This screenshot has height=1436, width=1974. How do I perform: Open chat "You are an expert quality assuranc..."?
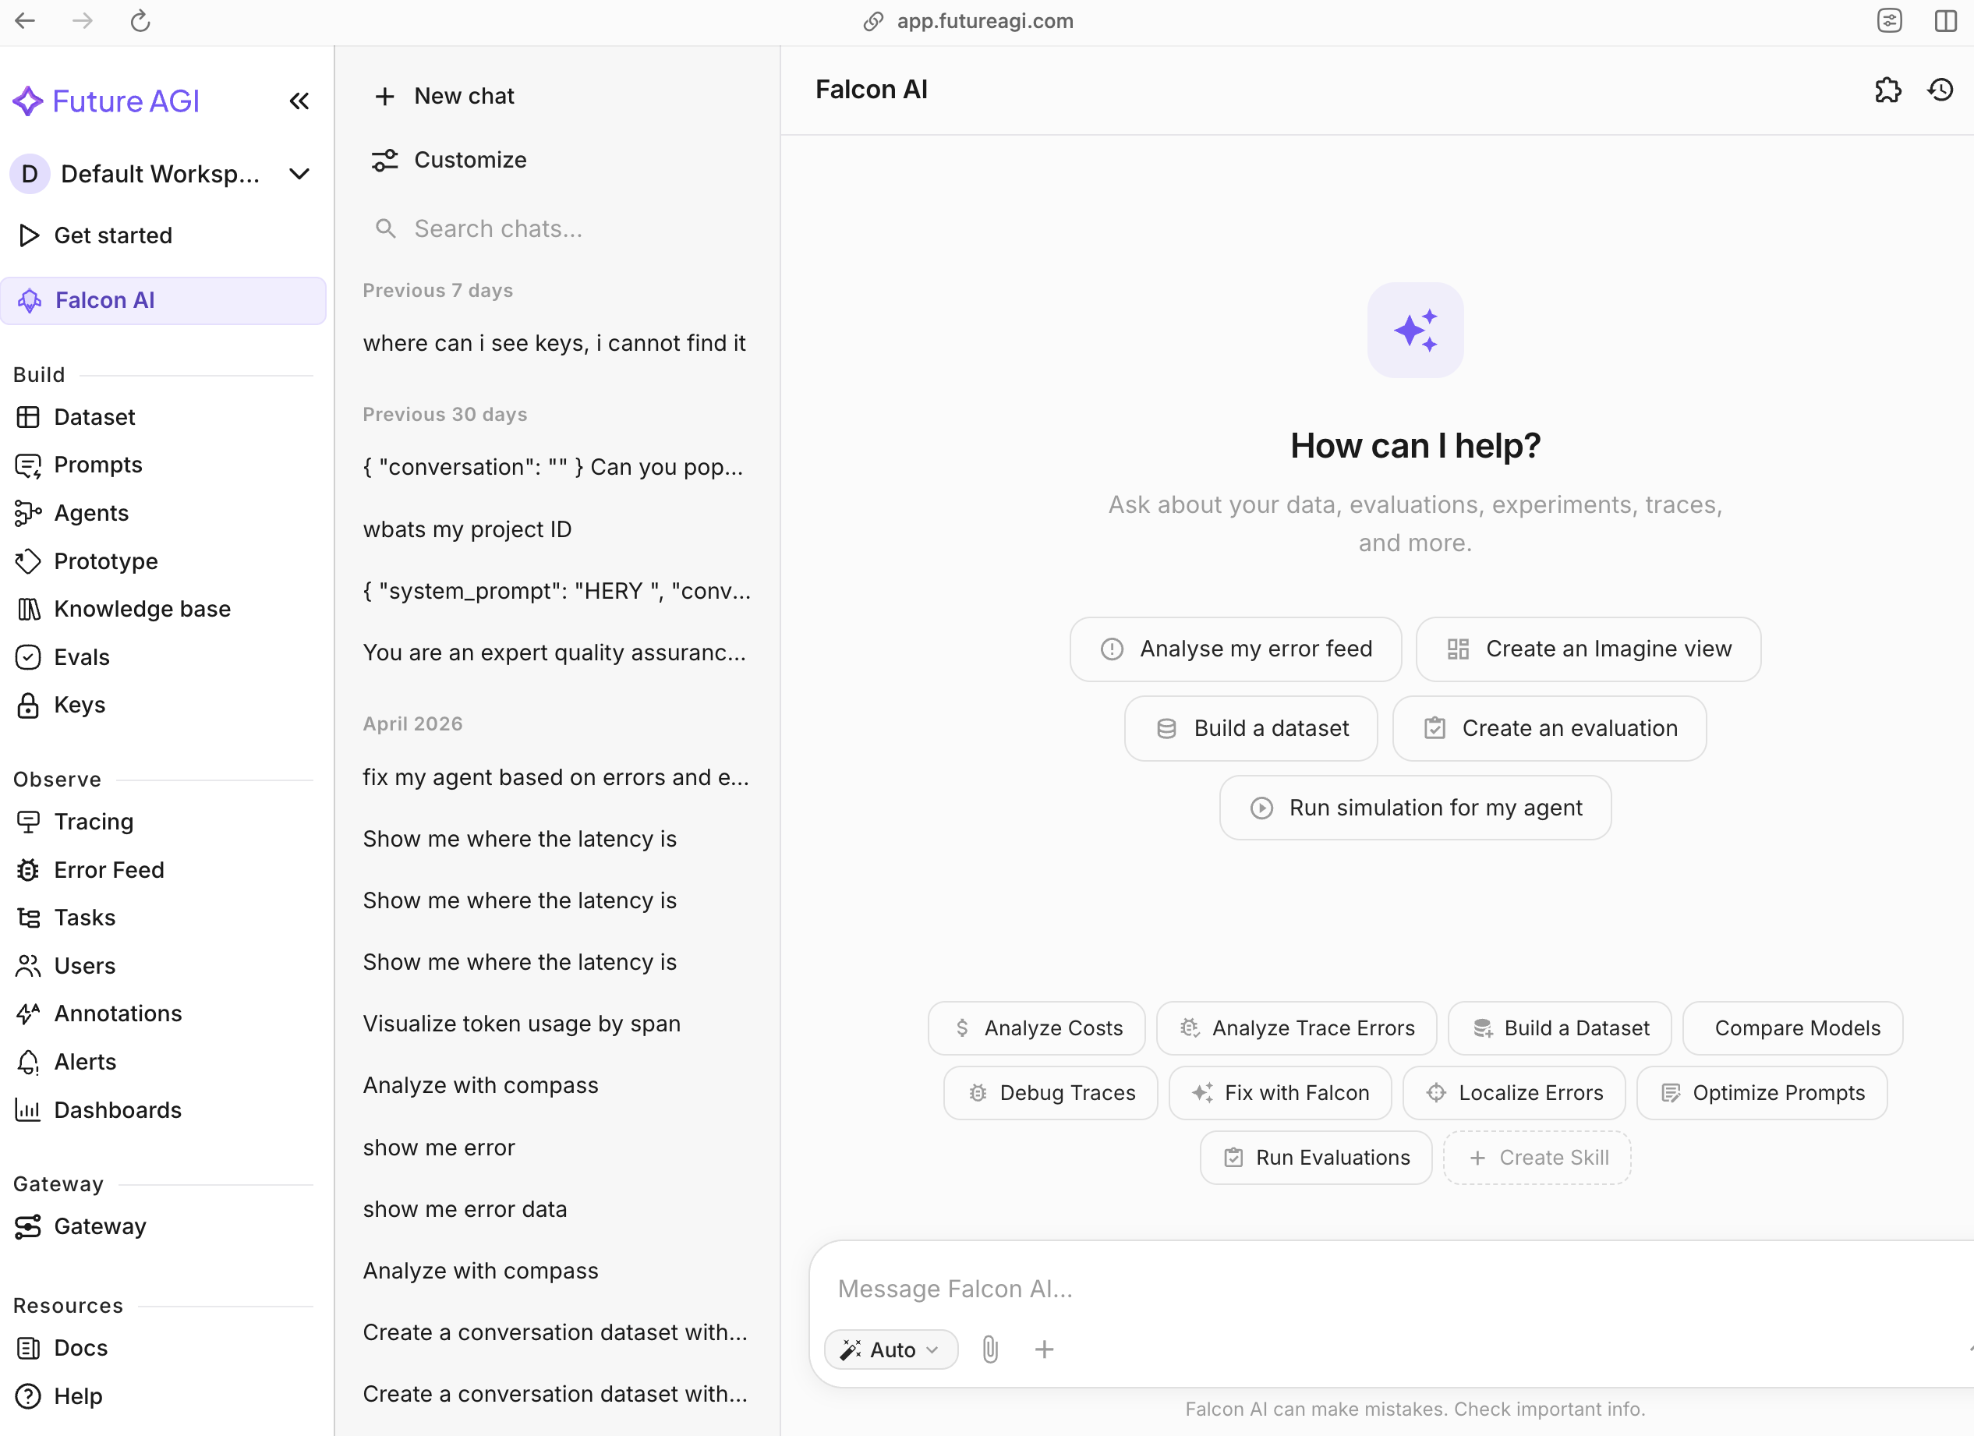pos(554,653)
